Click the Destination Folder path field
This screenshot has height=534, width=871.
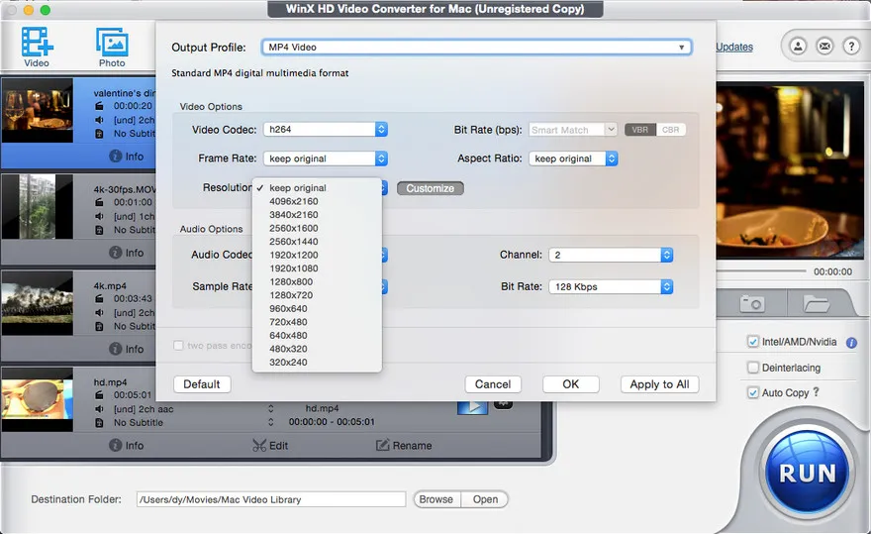271,499
